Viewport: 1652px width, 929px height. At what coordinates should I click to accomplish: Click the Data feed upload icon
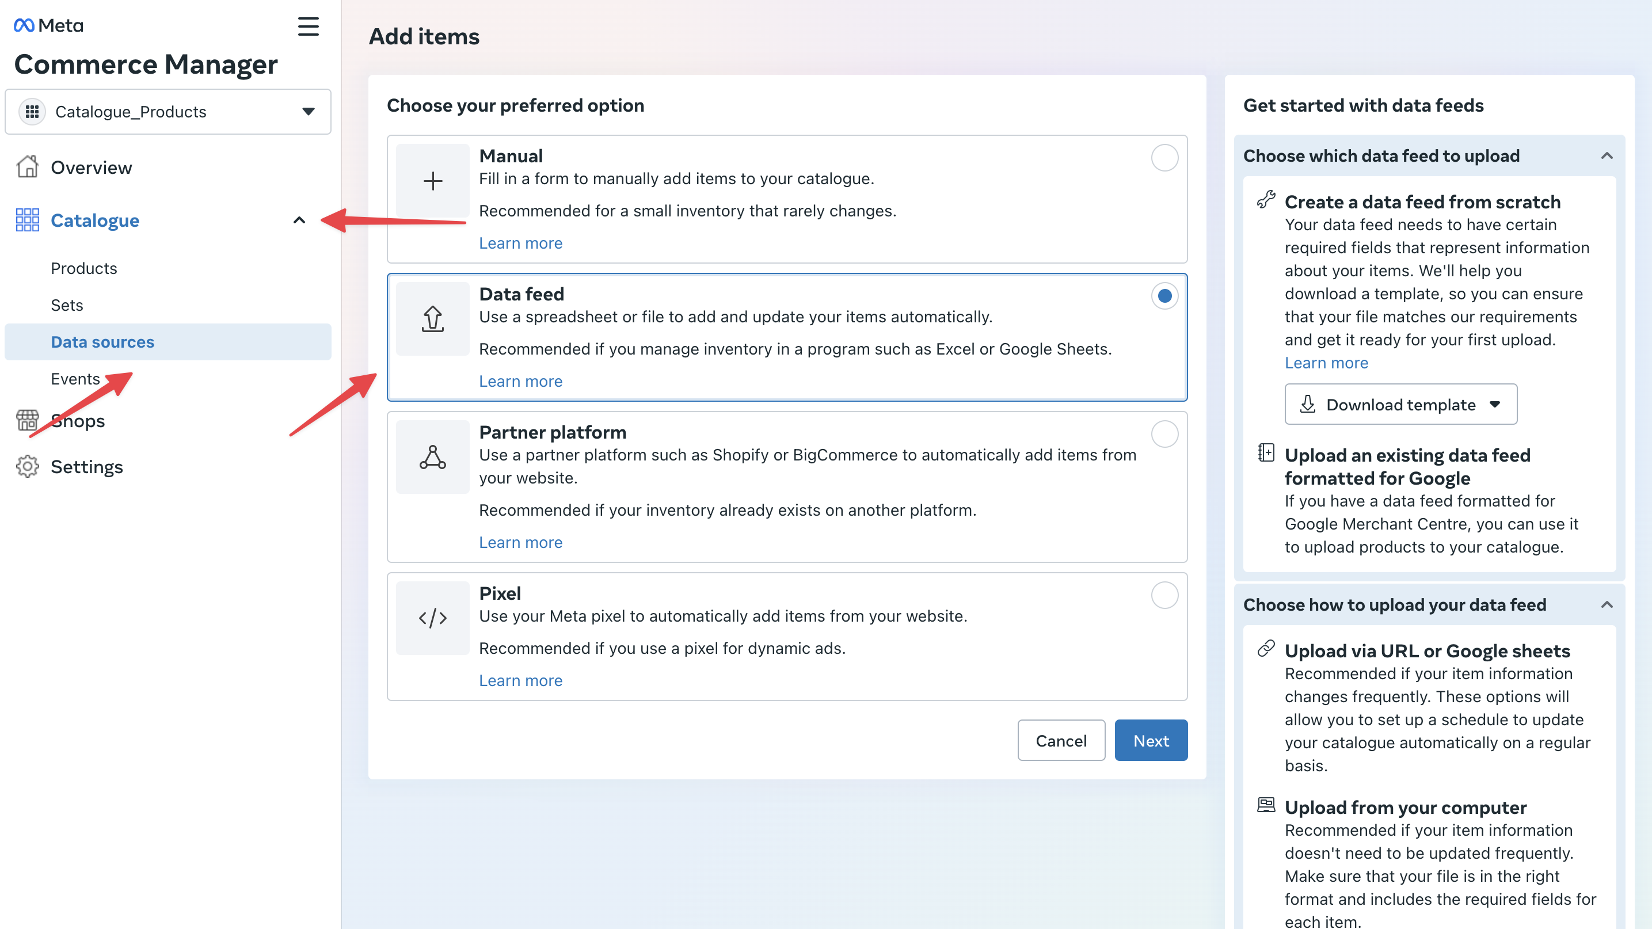coord(432,319)
